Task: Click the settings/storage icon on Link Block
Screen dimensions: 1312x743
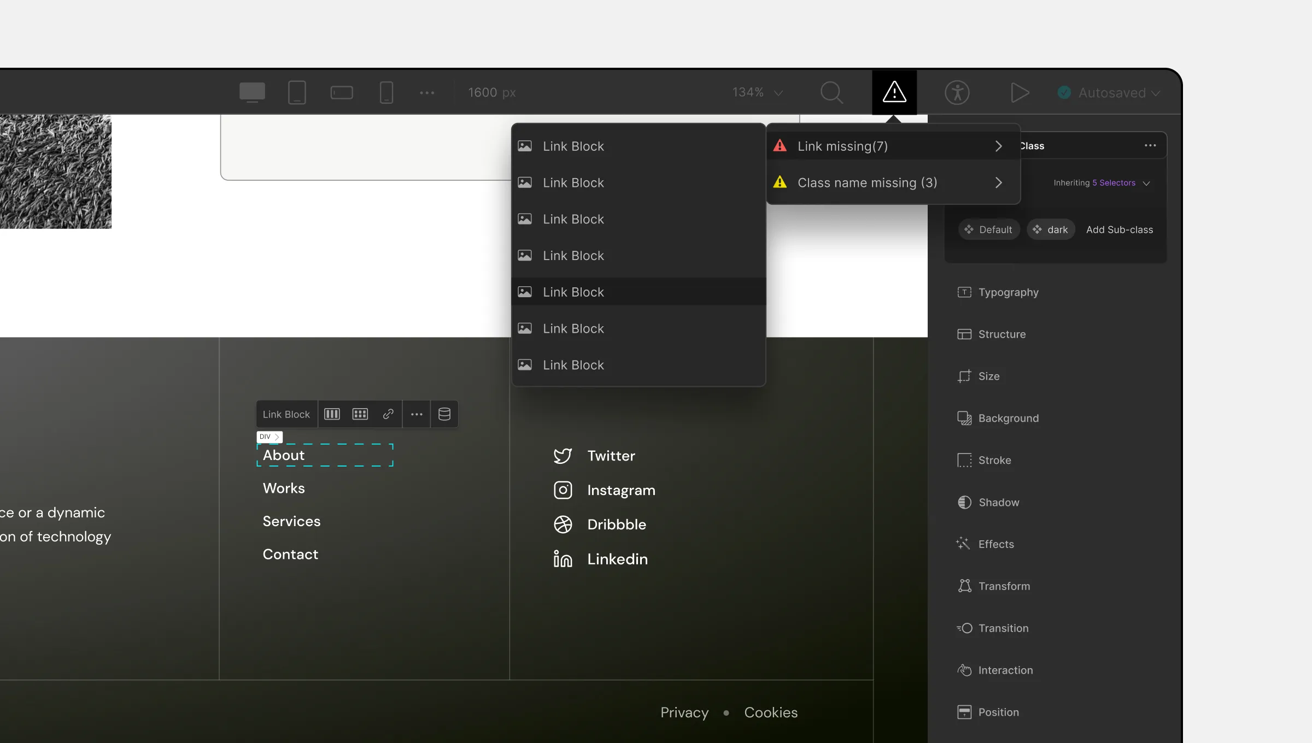Action: [443, 414]
